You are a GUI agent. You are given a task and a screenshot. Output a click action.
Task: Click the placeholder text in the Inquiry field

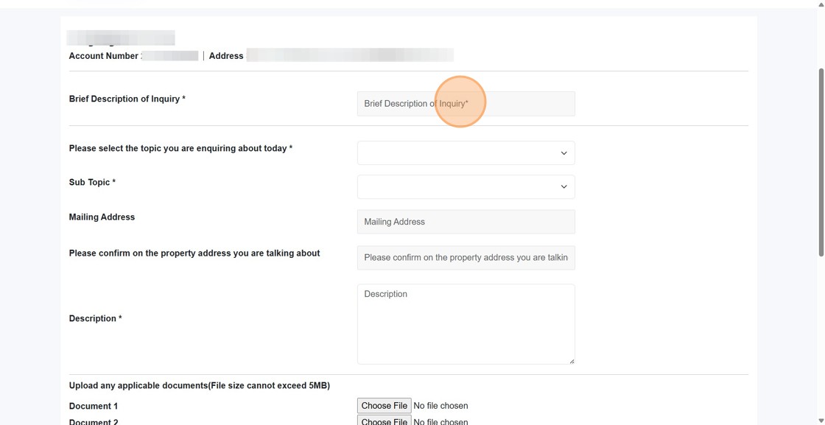click(415, 103)
